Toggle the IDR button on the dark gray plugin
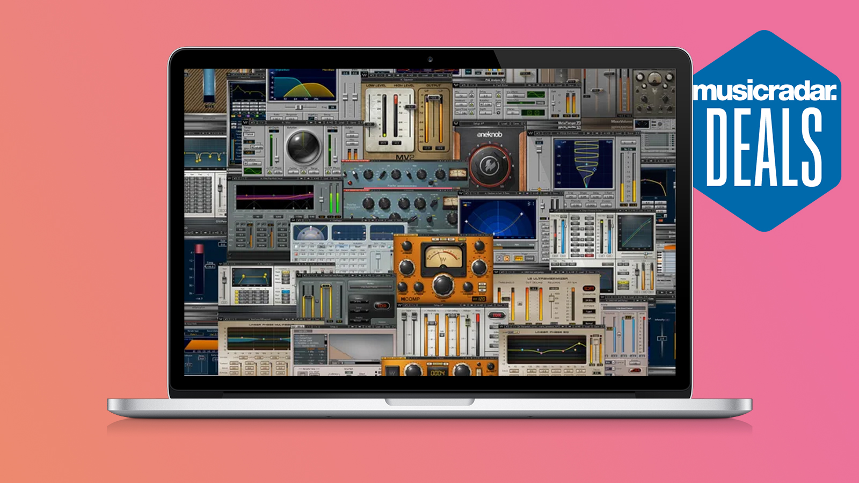The height and width of the screenshot is (483, 859). [x=381, y=305]
